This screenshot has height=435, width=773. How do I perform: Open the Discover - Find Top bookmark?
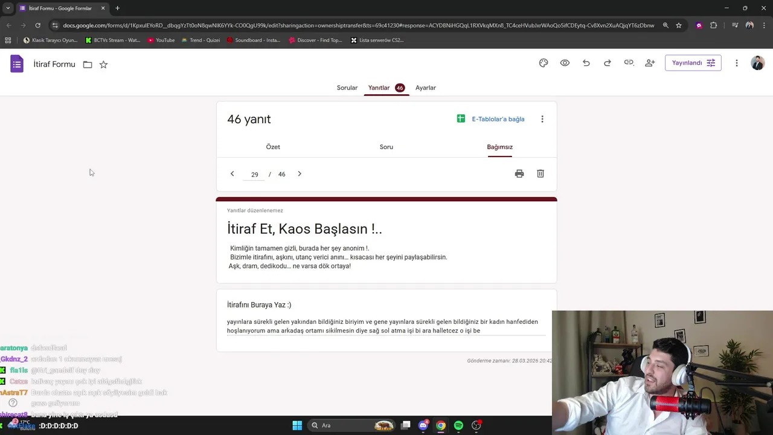(316, 40)
